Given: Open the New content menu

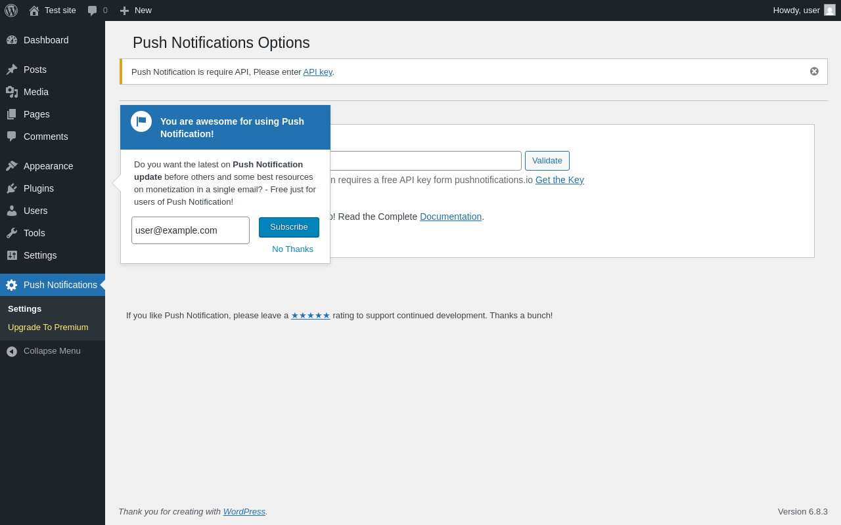Looking at the screenshot, I should click(x=136, y=10).
